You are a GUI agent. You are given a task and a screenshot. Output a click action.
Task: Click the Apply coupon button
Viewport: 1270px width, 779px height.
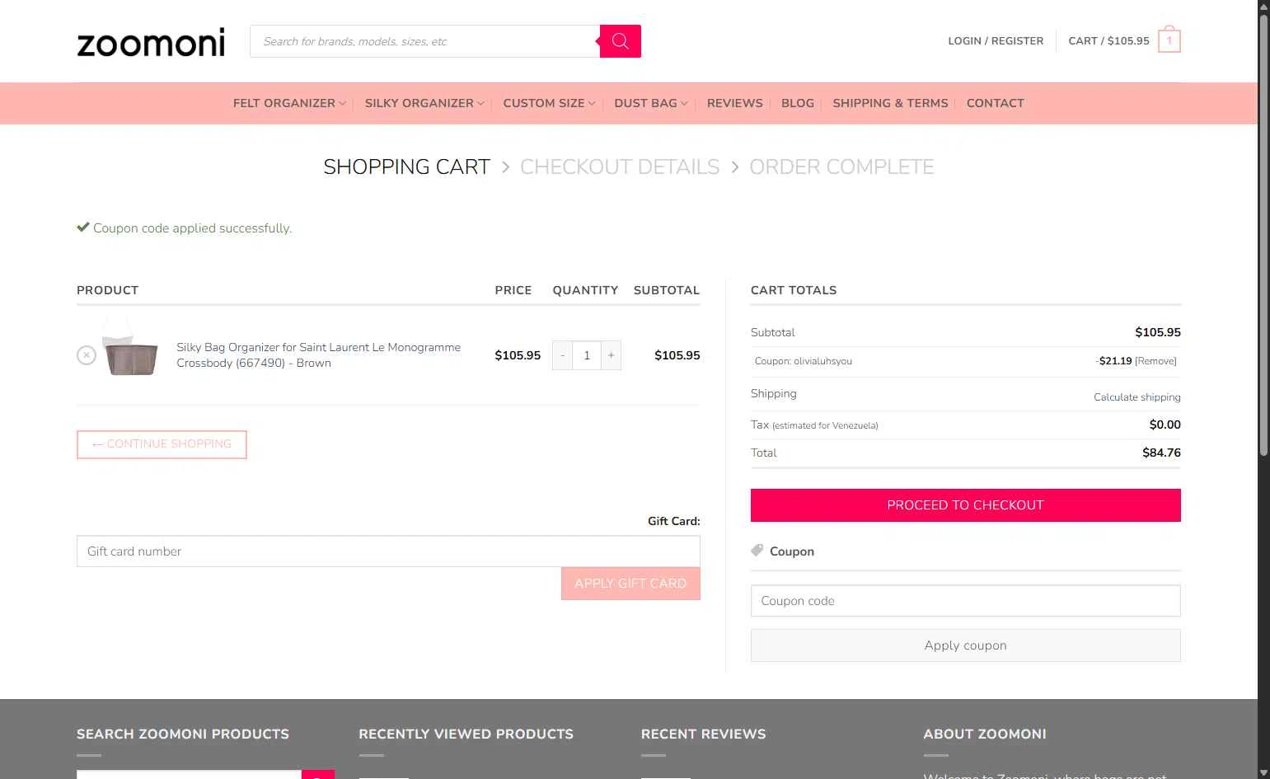coord(965,645)
